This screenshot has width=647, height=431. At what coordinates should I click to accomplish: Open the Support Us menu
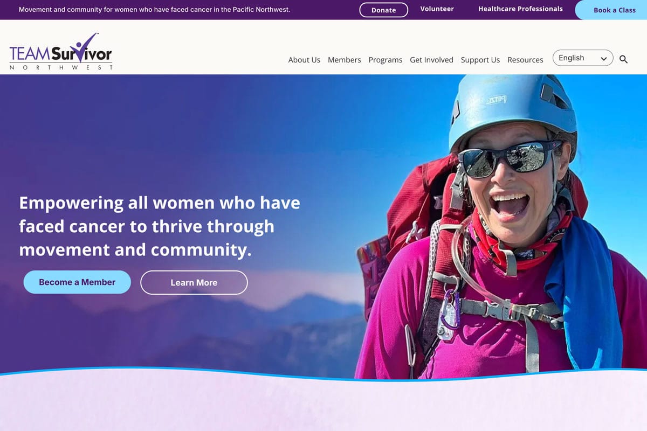480,60
